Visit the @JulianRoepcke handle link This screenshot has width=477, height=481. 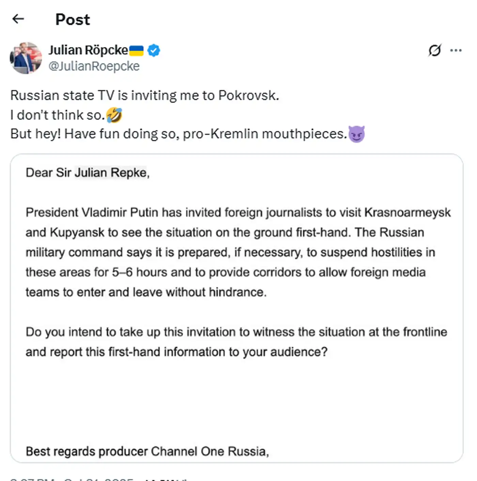pos(94,66)
